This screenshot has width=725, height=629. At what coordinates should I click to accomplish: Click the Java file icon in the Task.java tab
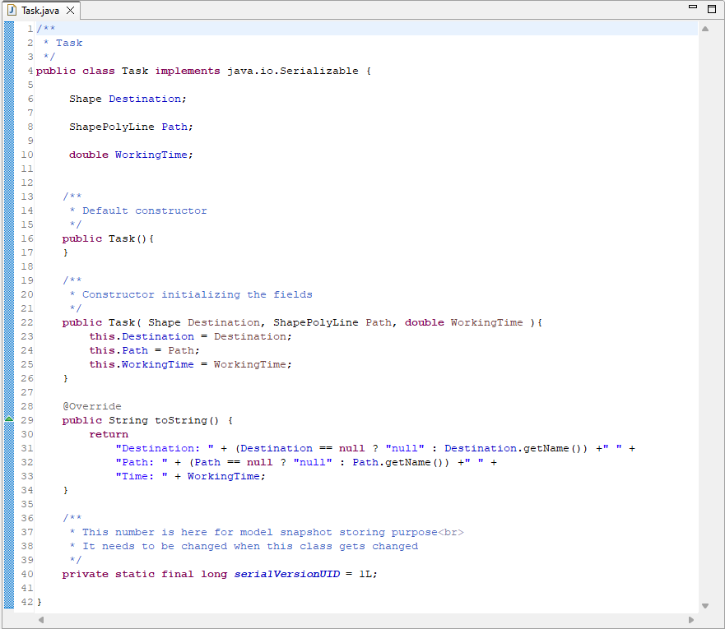coord(12,10)
